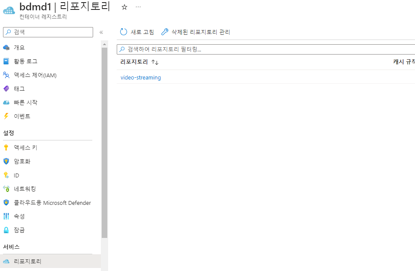Click the 암호화 shield icon
Image resolution: width=415 pixels, height=271 pixels.
click(6, 161)
